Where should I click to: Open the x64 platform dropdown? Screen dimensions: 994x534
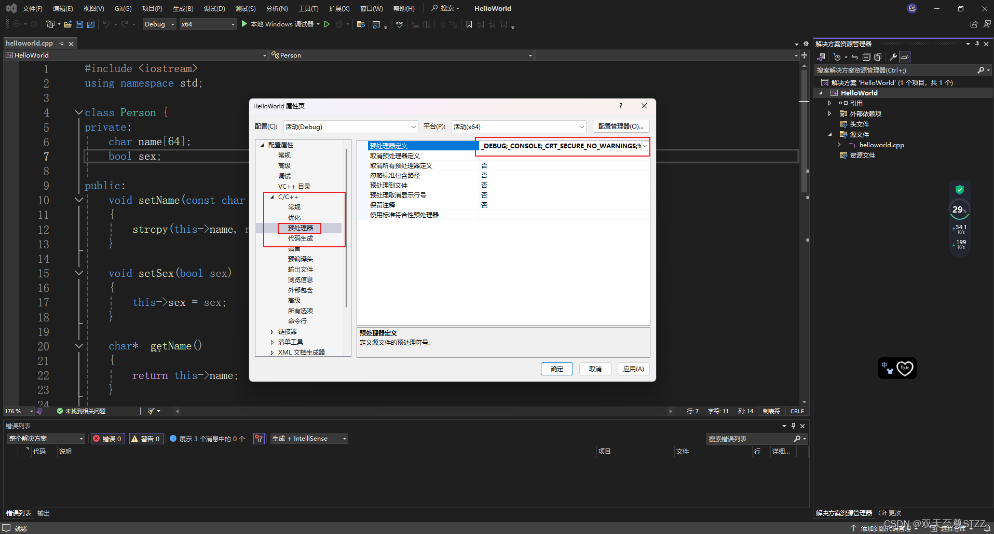pyautogui.click(x=207, y=24)
